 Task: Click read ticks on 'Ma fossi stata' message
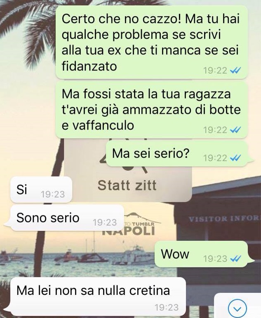235,130
